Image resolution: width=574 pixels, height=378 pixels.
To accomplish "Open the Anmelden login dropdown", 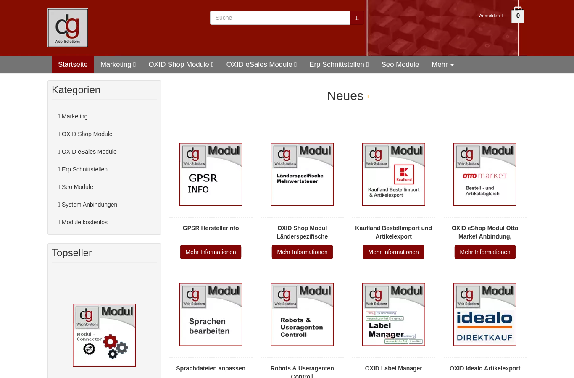I will pos(491,16).
